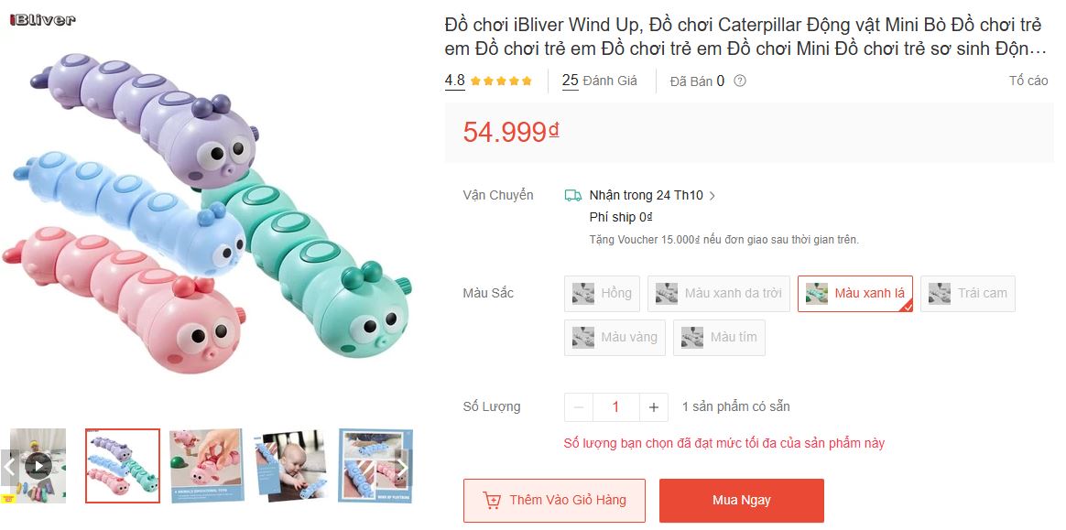Click the Mua Ngay button
Image resolution: width=1066 pixels, height=530 pixels.
click(741, 501)
